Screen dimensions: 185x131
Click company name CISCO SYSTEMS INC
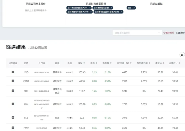pos(42,81)
